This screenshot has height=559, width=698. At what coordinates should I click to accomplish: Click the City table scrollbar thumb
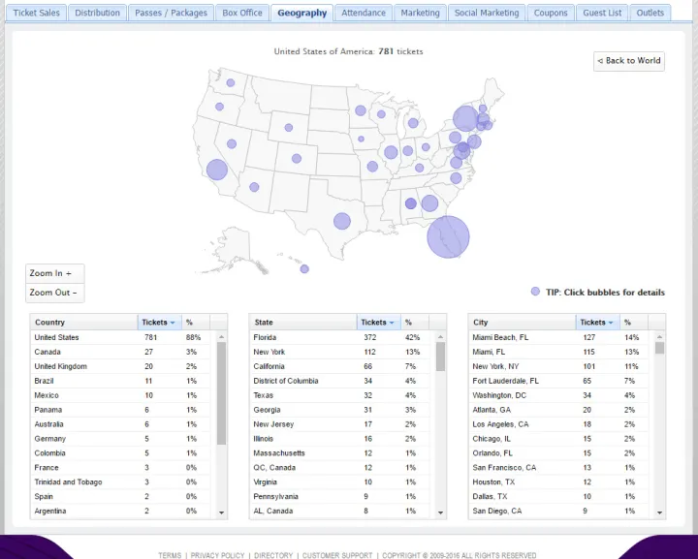pos(660,348)
